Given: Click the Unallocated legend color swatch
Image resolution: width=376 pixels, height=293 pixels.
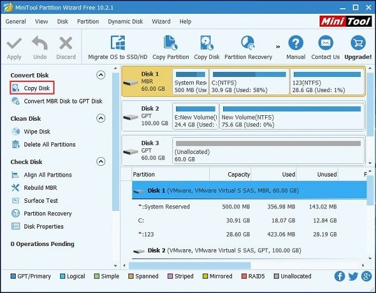Looking at the screenshot, I should pos(276,276).
